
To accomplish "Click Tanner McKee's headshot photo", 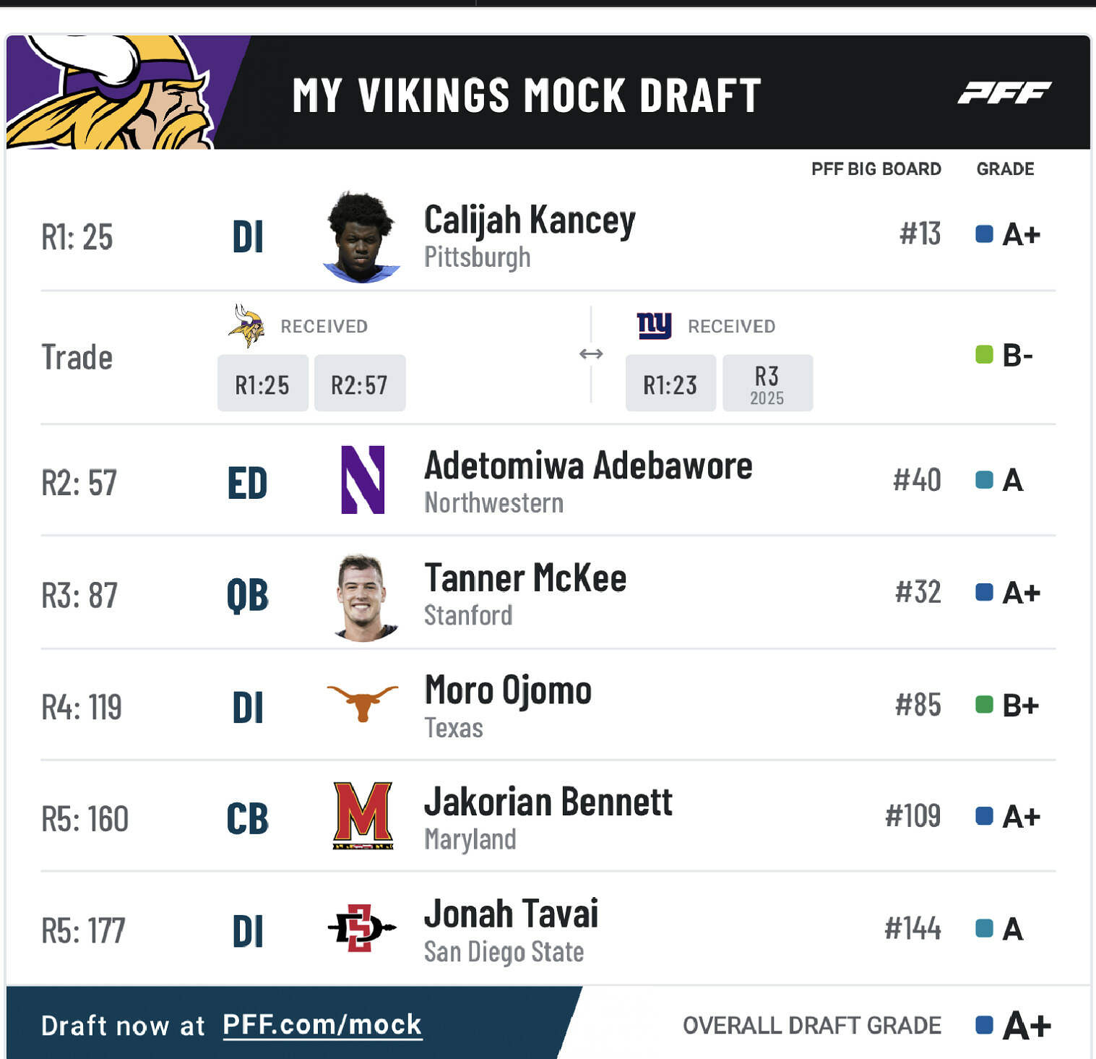I will (363, 597).
